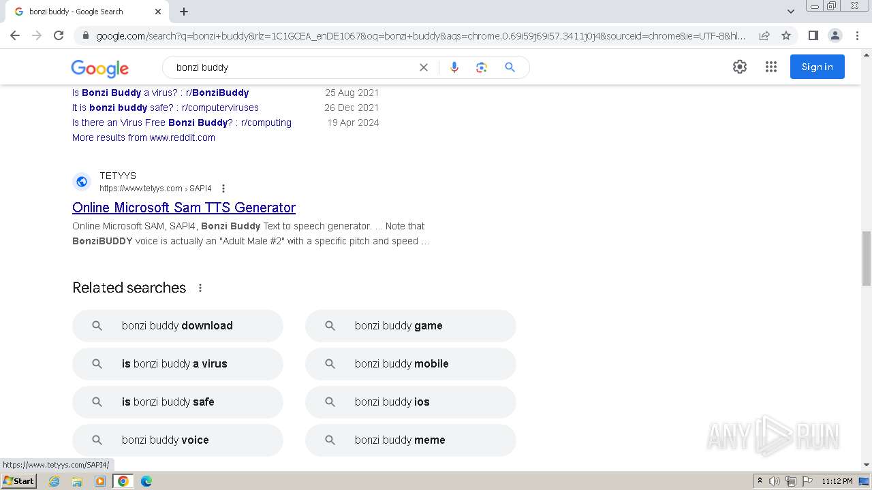
Task: Click the 11:12 PM taskbar clock
Action: point(837,481)
